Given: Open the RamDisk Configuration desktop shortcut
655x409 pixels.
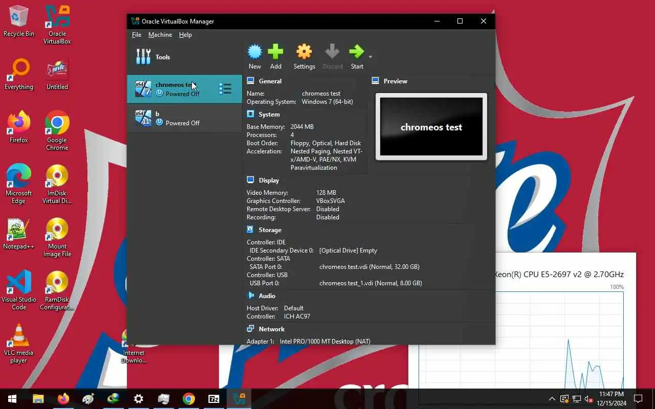Looking at the screenshot, I should click(x=57, y=290).
